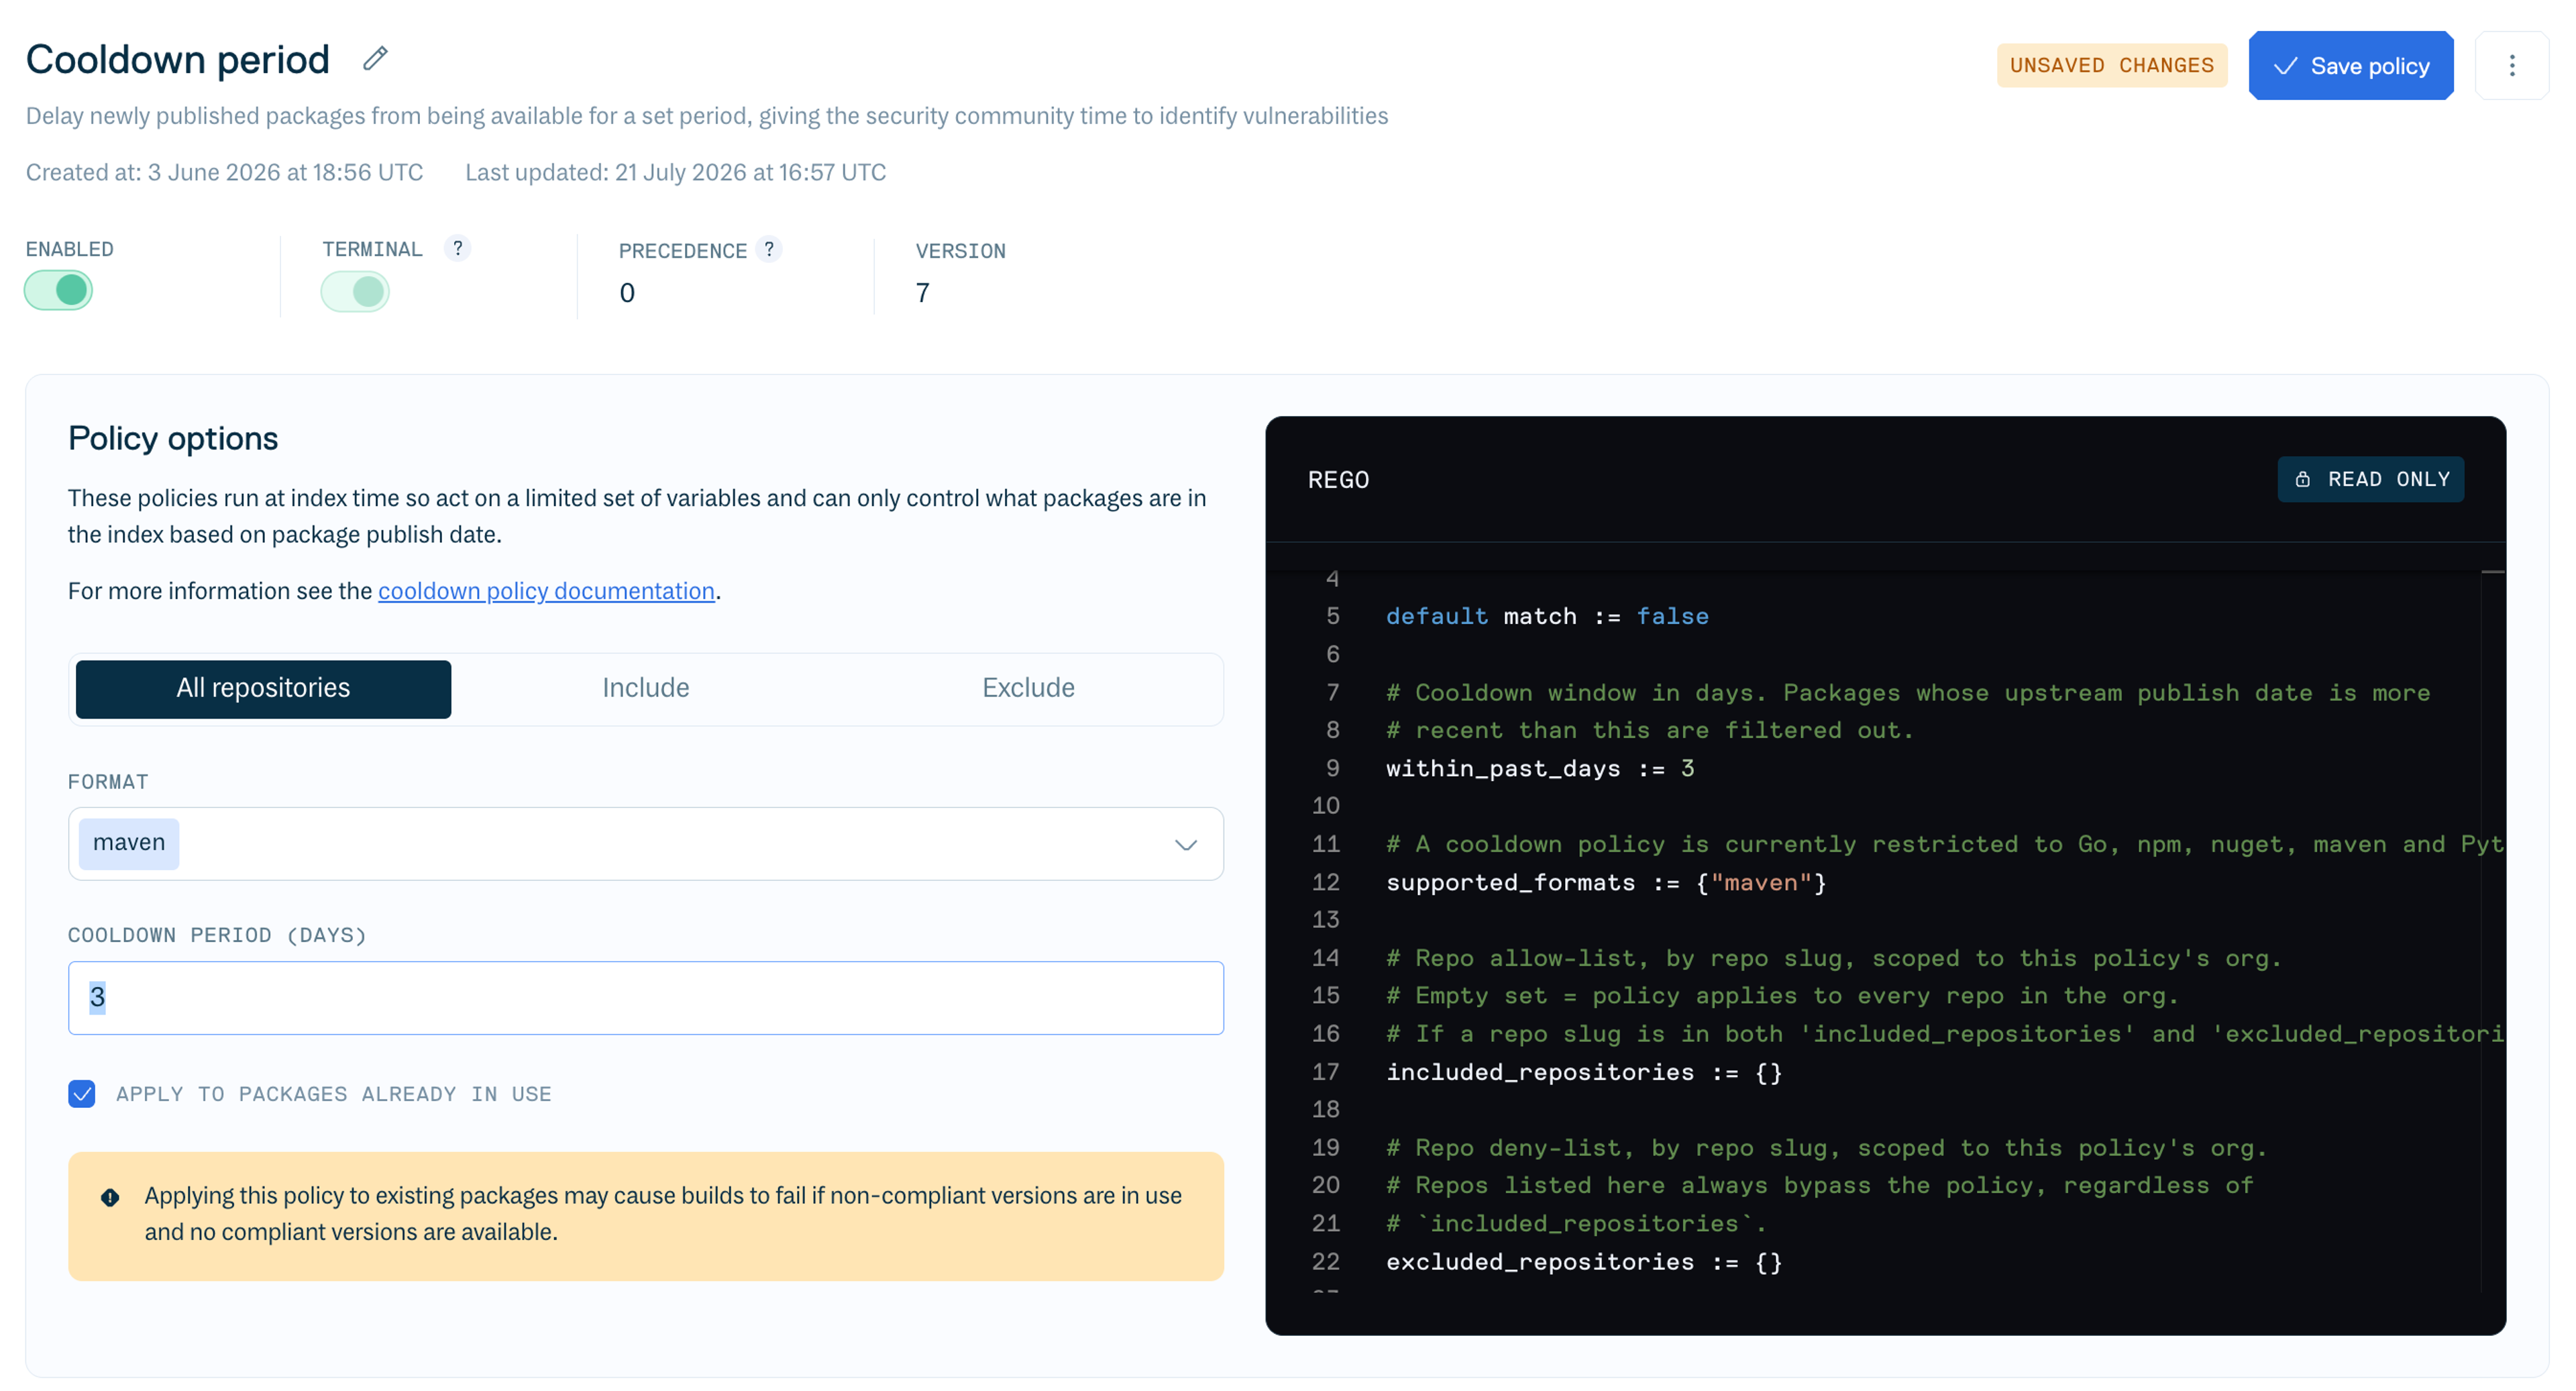The width and height of the screenshot is (2576, 1391).
Task: Click the Policy options heading
Action: 173,439
